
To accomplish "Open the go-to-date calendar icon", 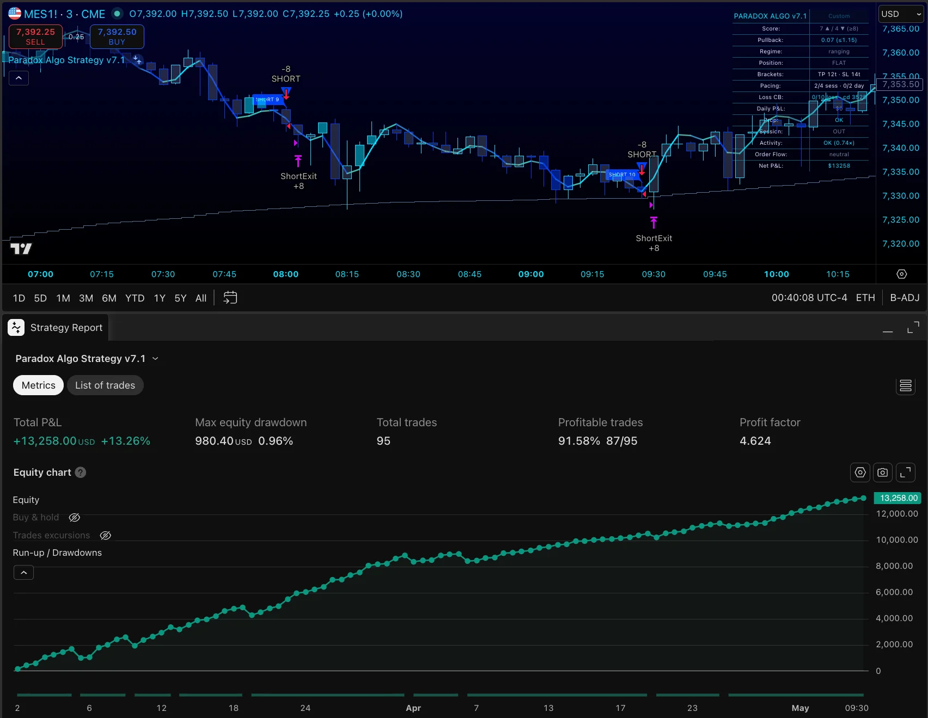I will [230, 298].
